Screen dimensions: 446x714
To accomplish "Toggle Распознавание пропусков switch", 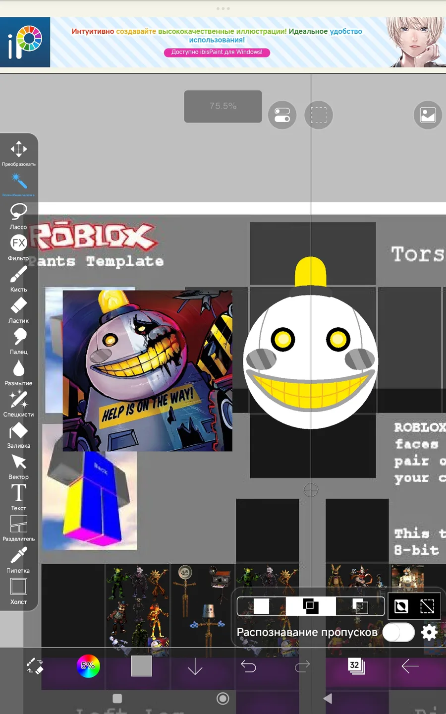I will [398, 632].
